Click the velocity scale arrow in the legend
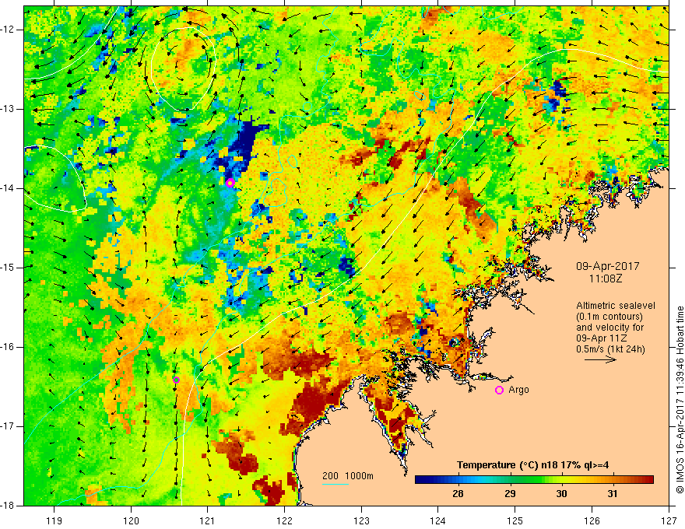The width and height of the screenshot is (685, 529). point(600,359)
